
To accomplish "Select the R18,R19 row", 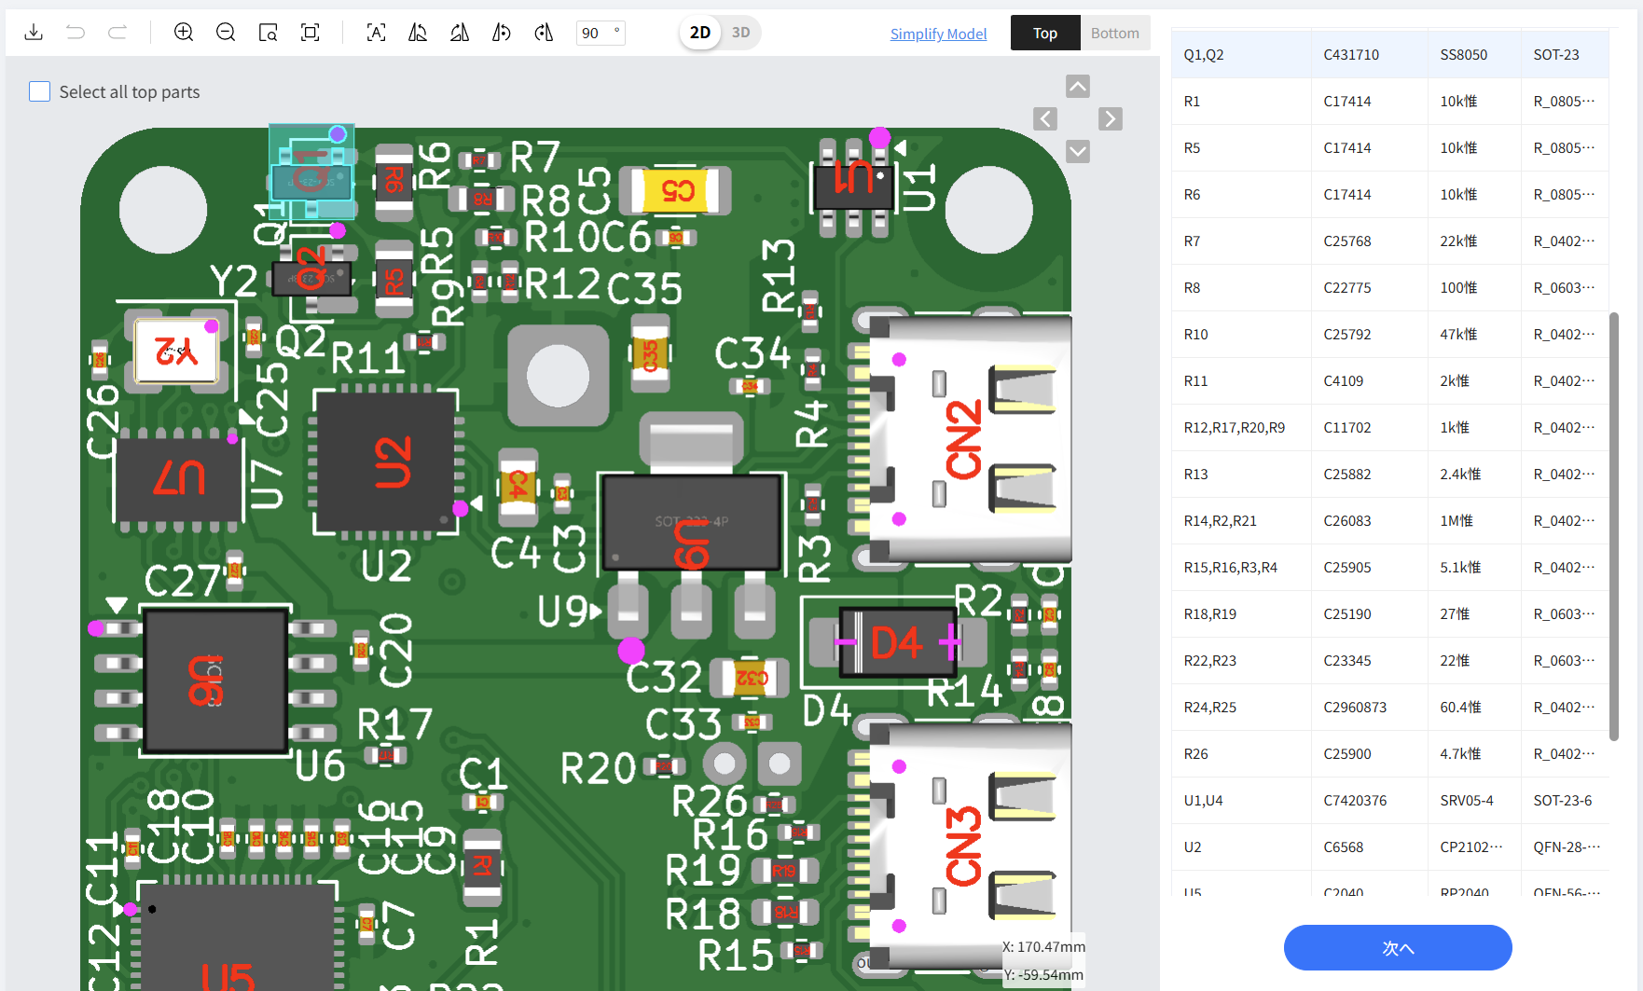I will click(x=1389, y=613).
